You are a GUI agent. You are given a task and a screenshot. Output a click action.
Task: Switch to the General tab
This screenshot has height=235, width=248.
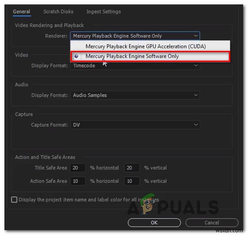(22, 12)
